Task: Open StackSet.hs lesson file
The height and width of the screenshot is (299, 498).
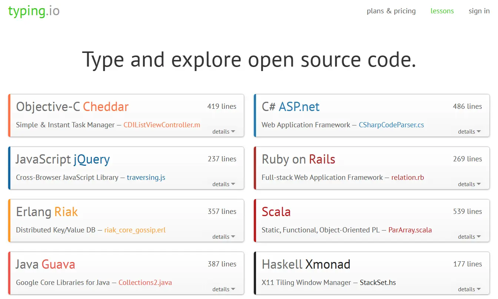Action: 378,283
